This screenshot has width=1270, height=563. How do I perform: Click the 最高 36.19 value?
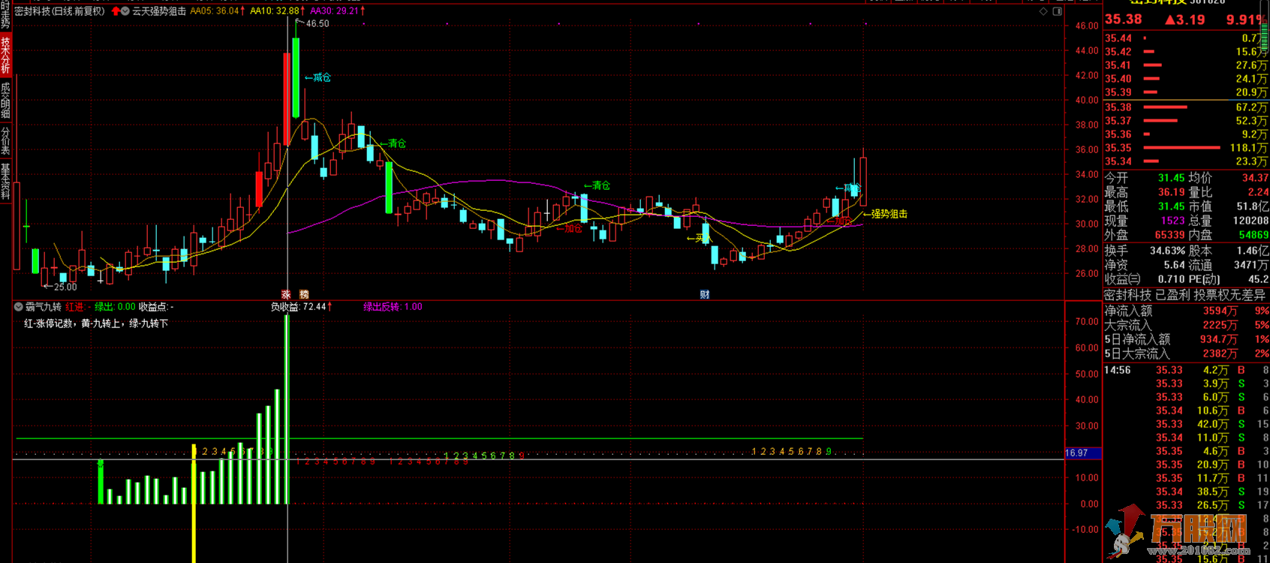pos(1171,192)
